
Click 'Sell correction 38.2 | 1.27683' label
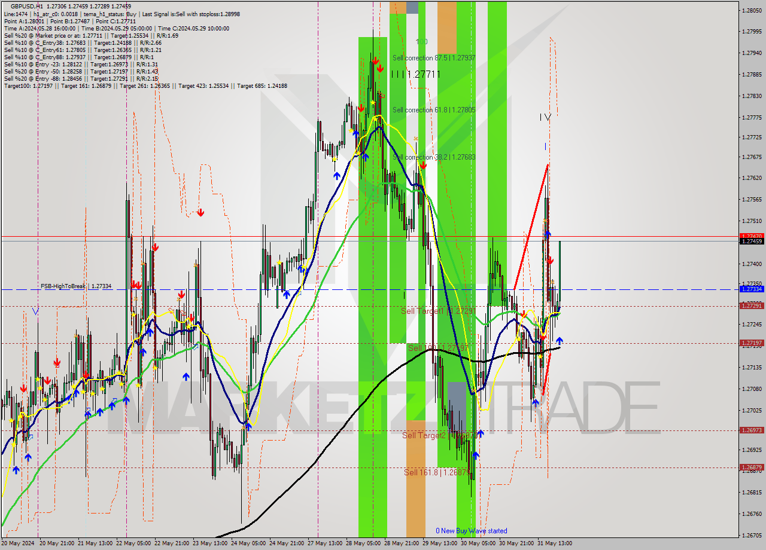coord(434,157)
